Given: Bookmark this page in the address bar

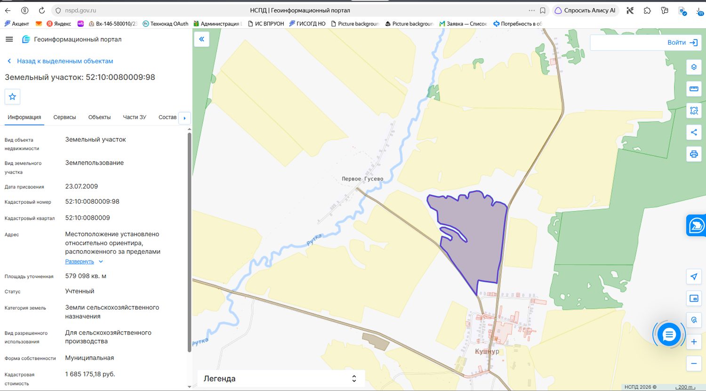Looking at the screenshot, I should 543,10.
